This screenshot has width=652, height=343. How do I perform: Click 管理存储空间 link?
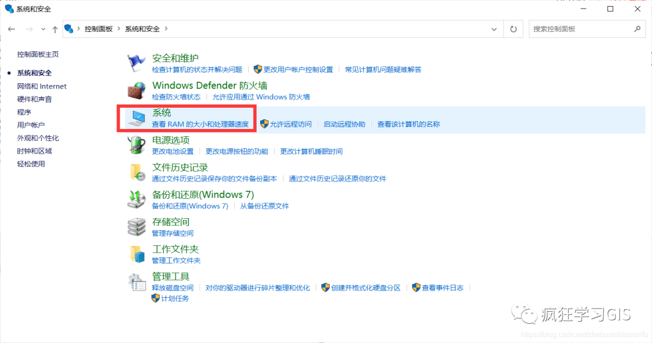click(173, 233)
